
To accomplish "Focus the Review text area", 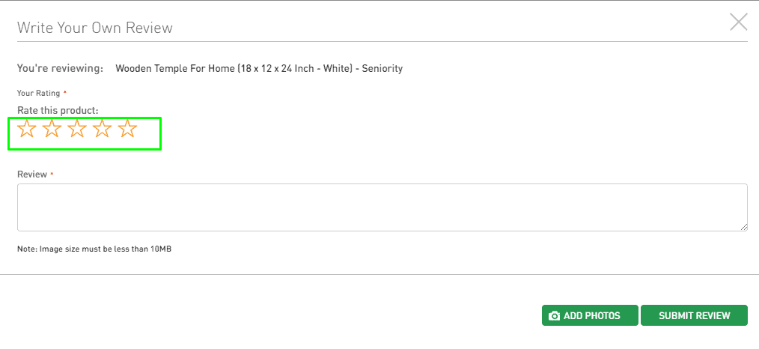I will [382, 207].
